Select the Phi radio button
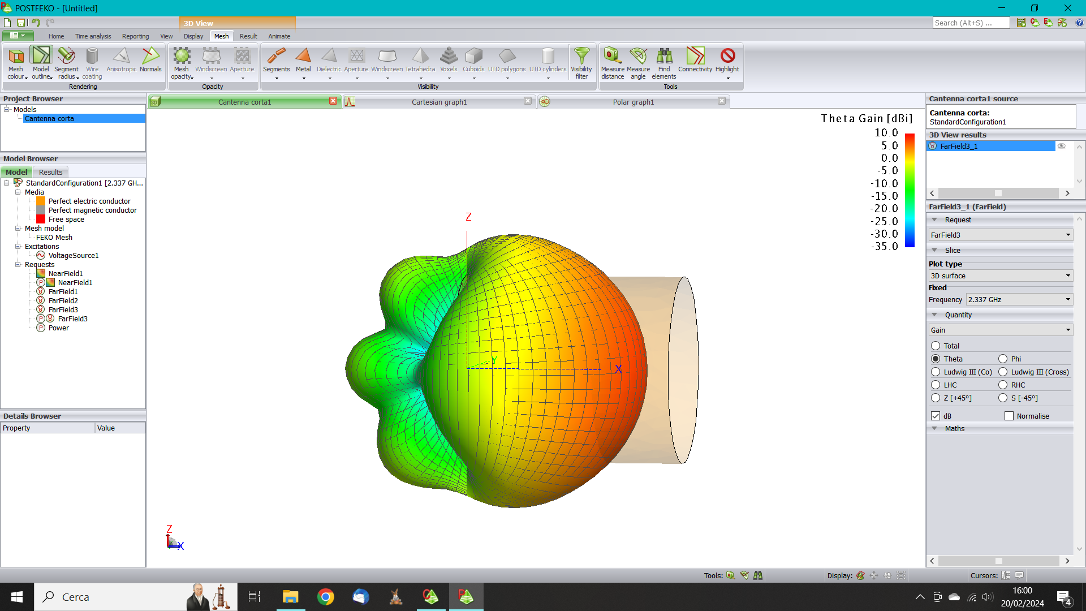The width and height of the screenshot is (1086, 611). pyautogui.click(x=1003, y=359)
